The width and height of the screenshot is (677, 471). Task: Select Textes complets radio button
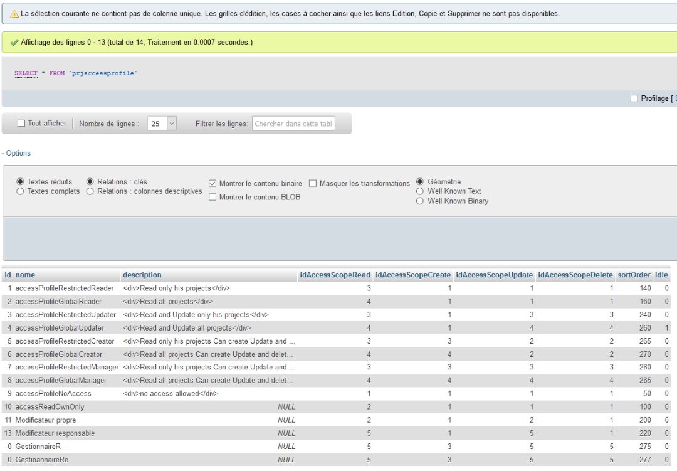(x=21, y=191)
